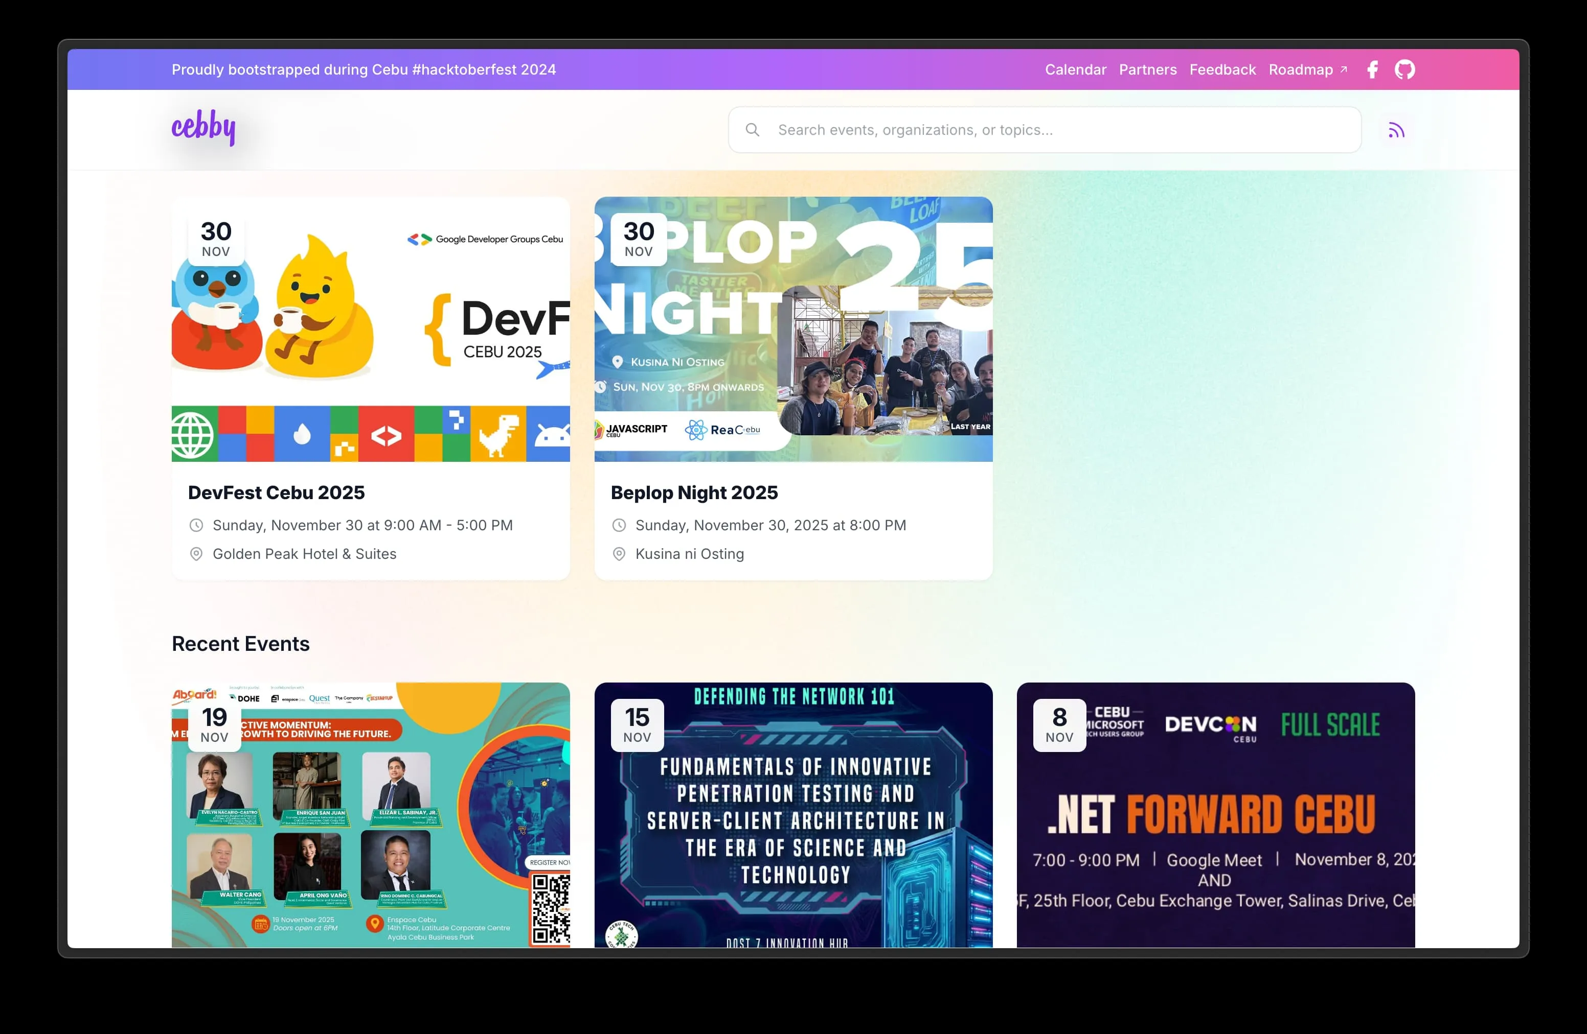Screen dimensions: 1587x1034
Task: Open the GitHub repository icon
Action: (x=1404, y=70)
